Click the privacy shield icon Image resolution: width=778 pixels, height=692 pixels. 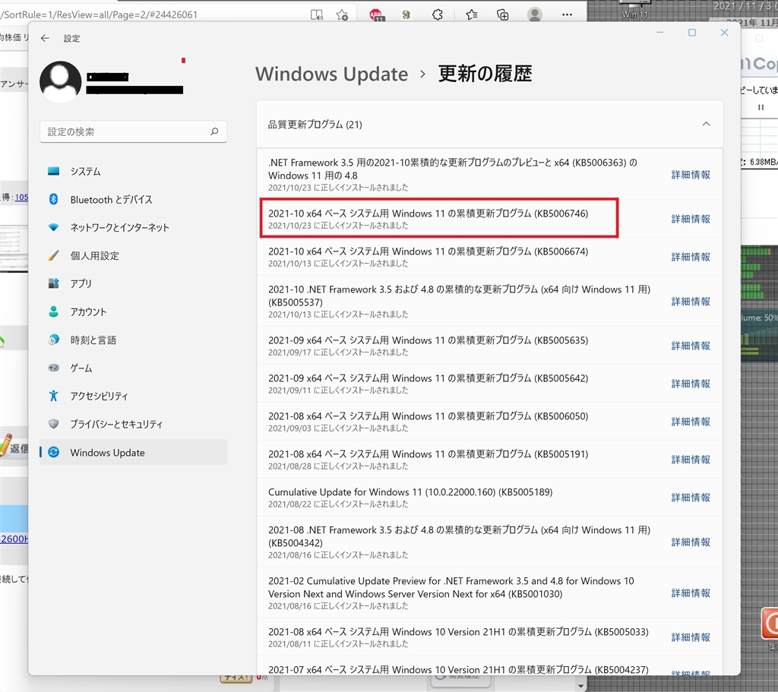54,424
